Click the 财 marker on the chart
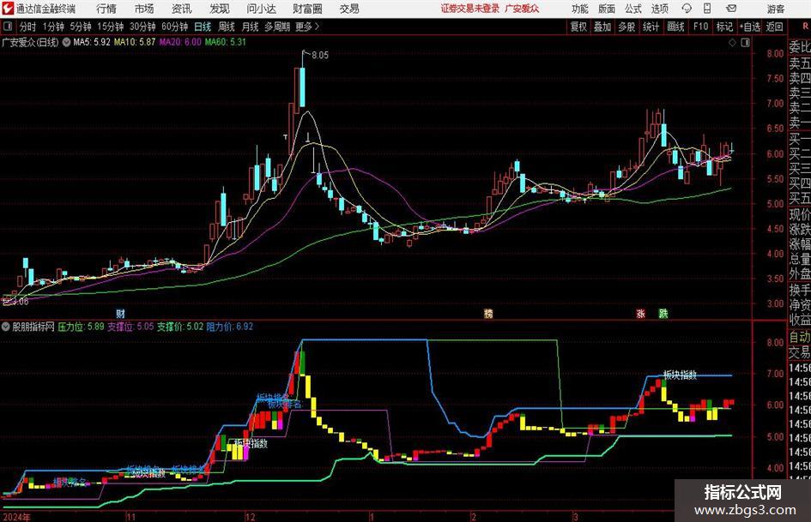The image size is (811, 522). tap(120, 313)
